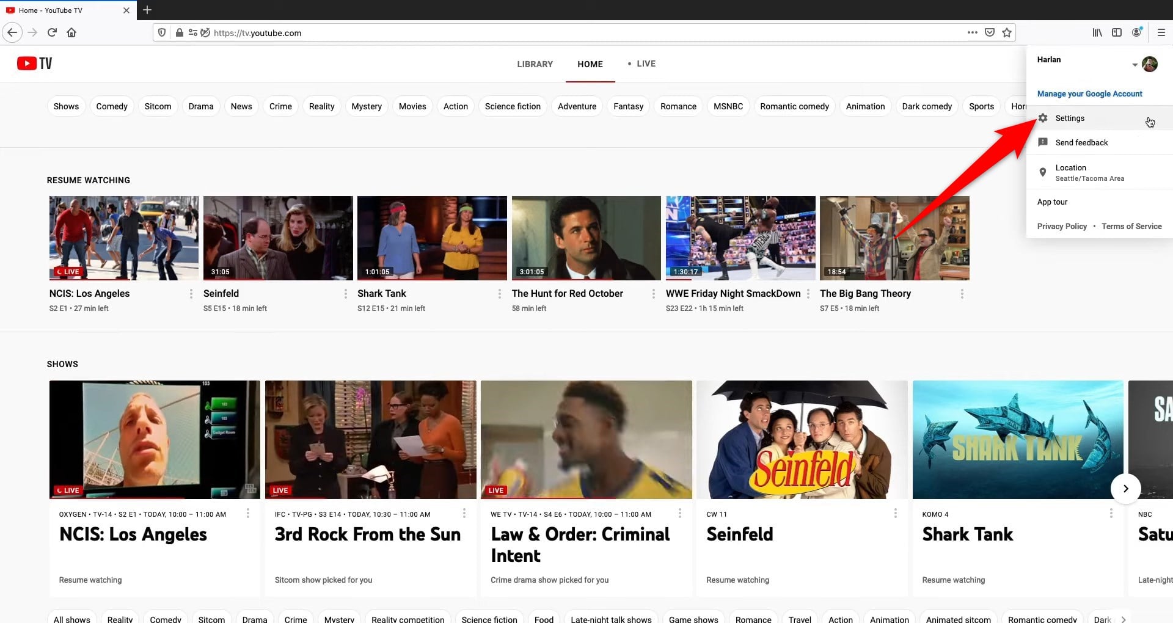The height and width of the screenshot is (623, 1173).
Task: Click the next arrow on the Shows carousel
Action: (x=1126, y=489)
